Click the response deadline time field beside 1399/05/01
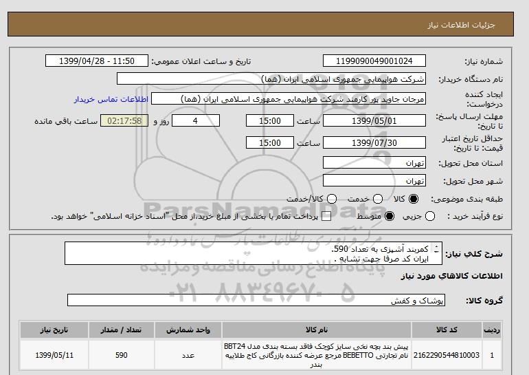Viewport: 529px width, 375px height. pos(270,120)
